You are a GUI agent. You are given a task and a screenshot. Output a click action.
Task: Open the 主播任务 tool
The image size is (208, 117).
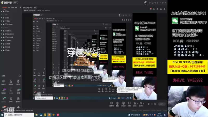point(18,82)
